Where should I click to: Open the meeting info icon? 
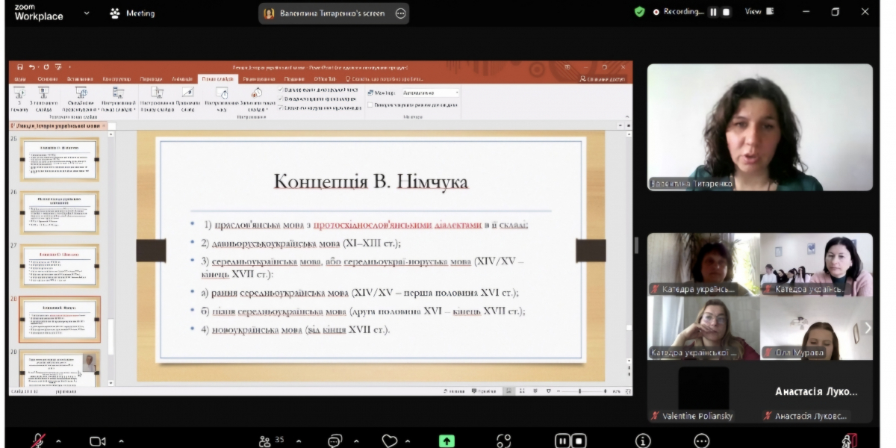[x=643, y=441]
